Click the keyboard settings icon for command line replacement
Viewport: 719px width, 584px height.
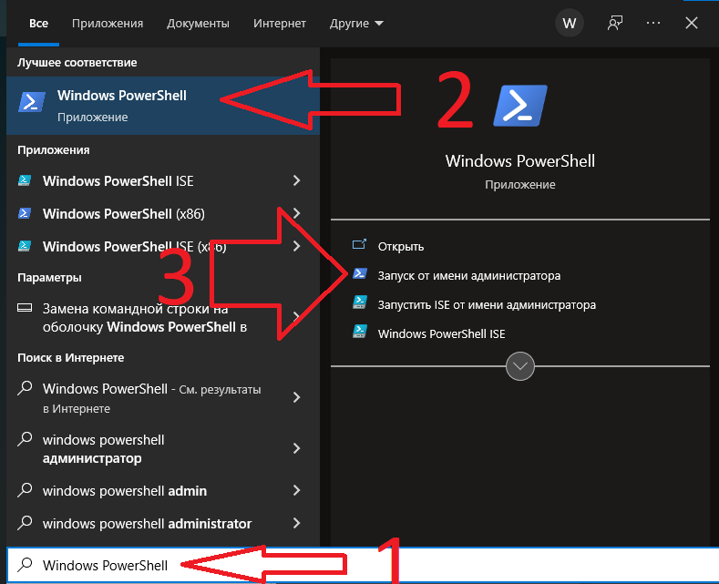click(25, 308)
